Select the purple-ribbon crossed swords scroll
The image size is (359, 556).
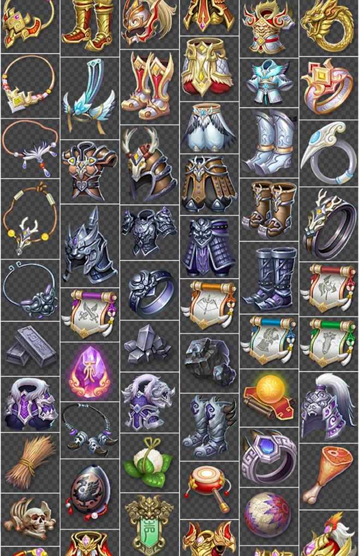89,314
